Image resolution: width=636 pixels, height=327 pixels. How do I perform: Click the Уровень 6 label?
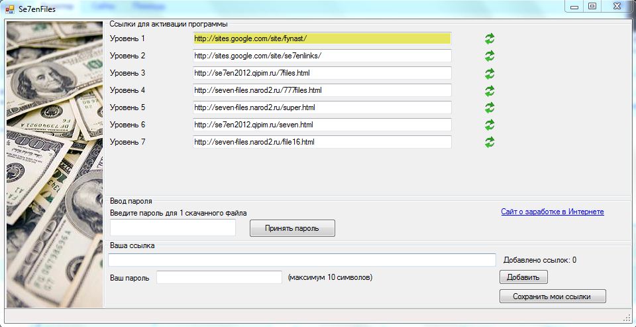(x=127, y=125)
